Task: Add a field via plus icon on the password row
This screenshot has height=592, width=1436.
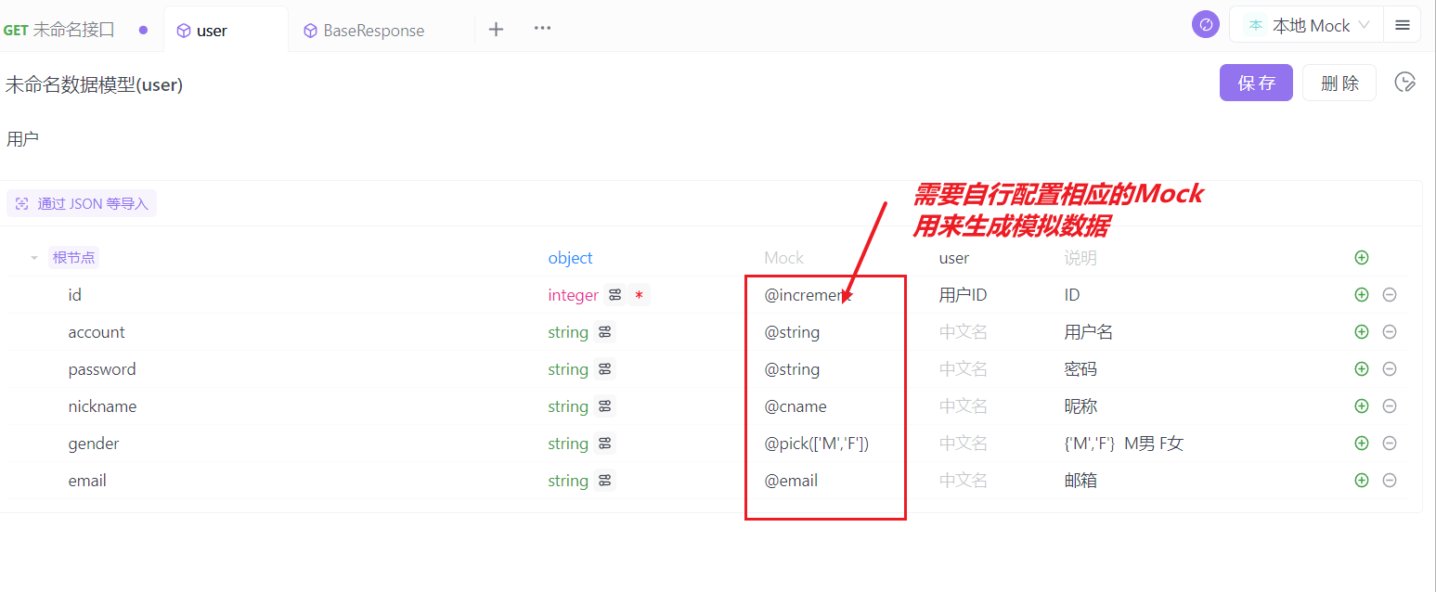Action: click(1361, 368)
